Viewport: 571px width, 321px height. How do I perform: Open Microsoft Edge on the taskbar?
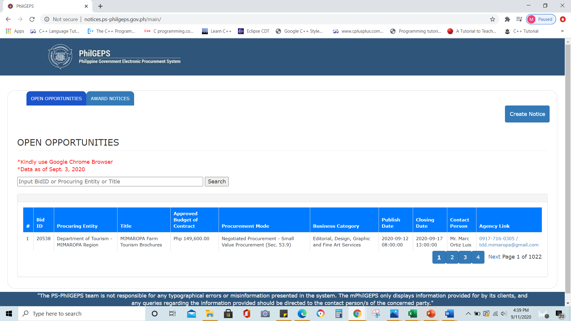click(x=302, y=314)
